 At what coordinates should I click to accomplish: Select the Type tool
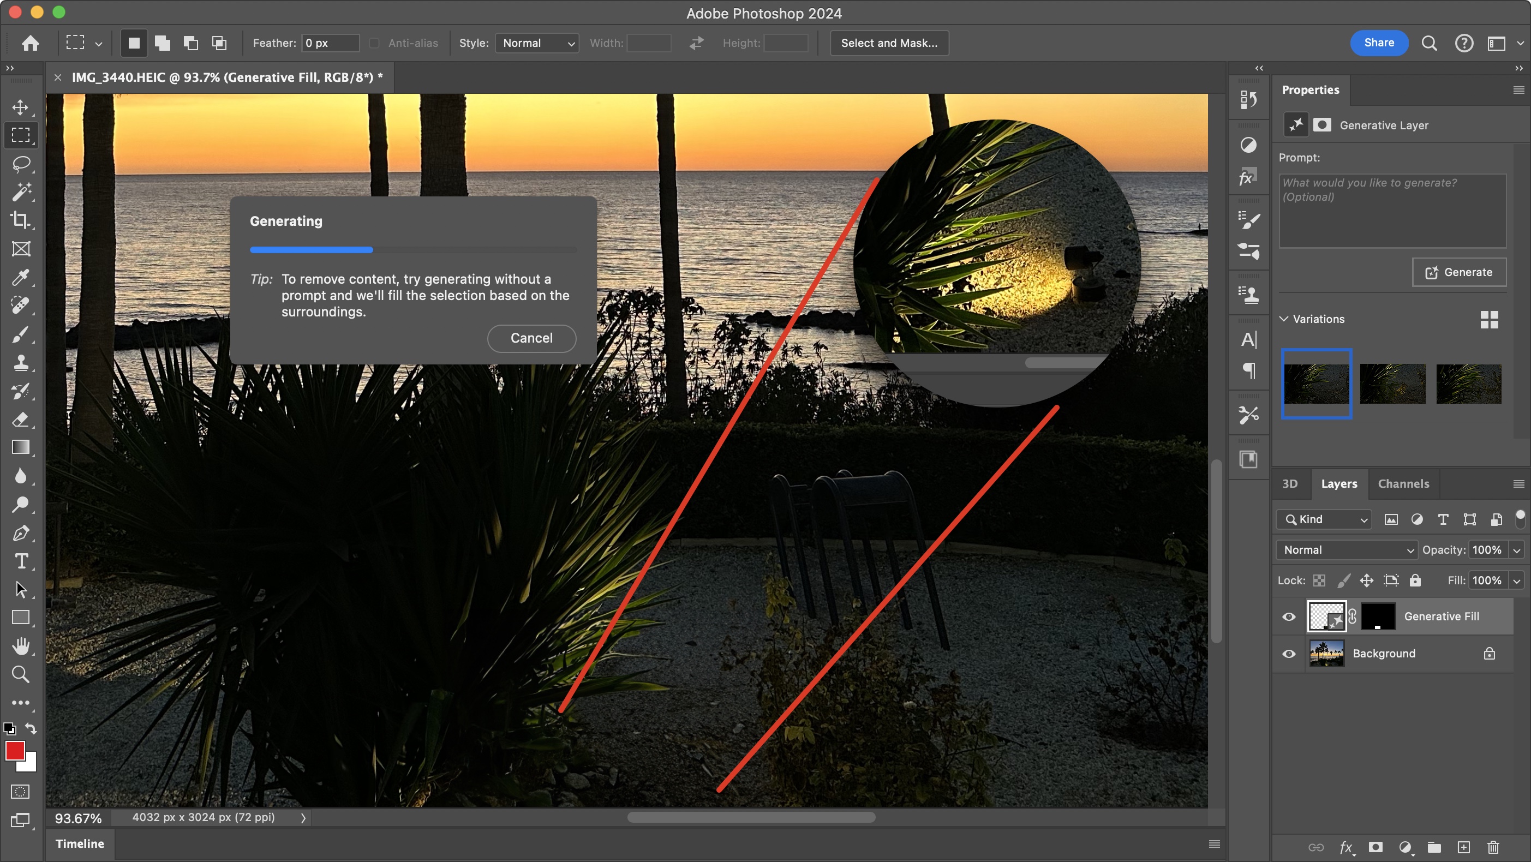click(x=21, y=561)
